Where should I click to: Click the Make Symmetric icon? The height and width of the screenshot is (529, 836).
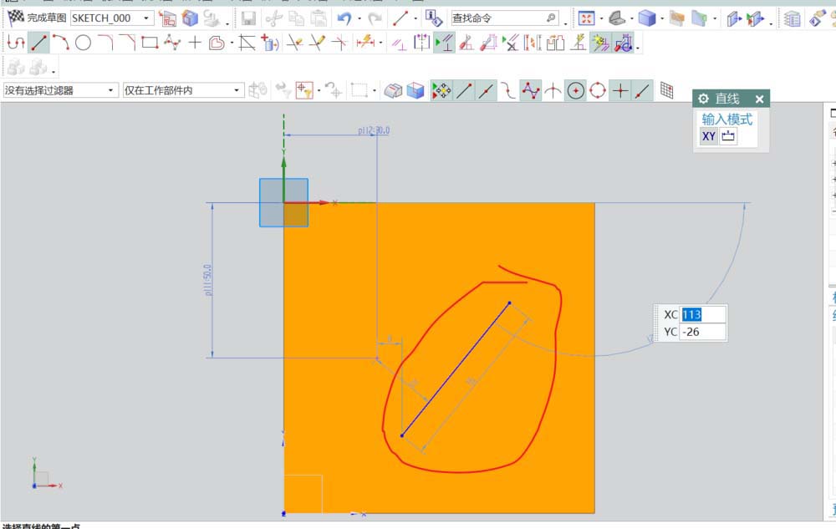(x=421, y=43)
